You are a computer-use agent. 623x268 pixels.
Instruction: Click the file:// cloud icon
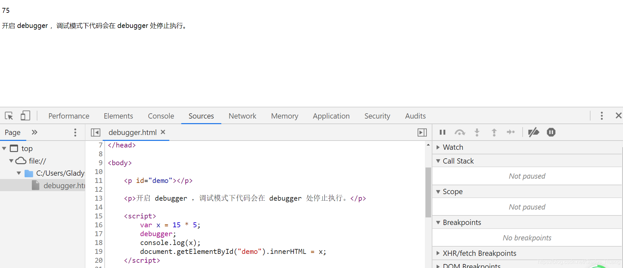[x=21, y=161]
